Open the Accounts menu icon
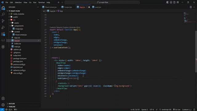Image resolution: width=197 pixels, height=111 pixels. [x=3, y=98]
